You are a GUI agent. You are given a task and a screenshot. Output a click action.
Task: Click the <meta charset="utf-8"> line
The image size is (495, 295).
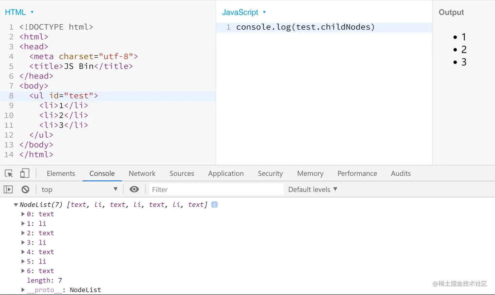pyautogui.click(x=83, y=56)
